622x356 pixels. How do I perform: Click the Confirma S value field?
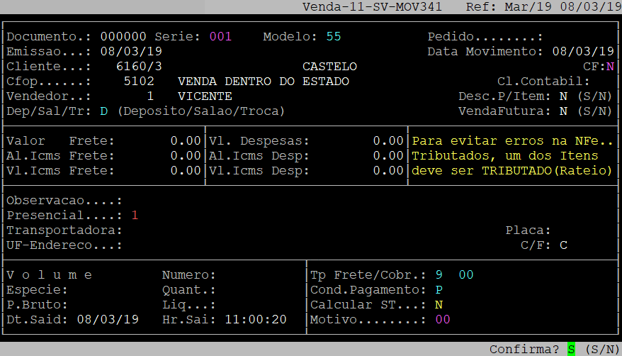[x=571, y=349]
